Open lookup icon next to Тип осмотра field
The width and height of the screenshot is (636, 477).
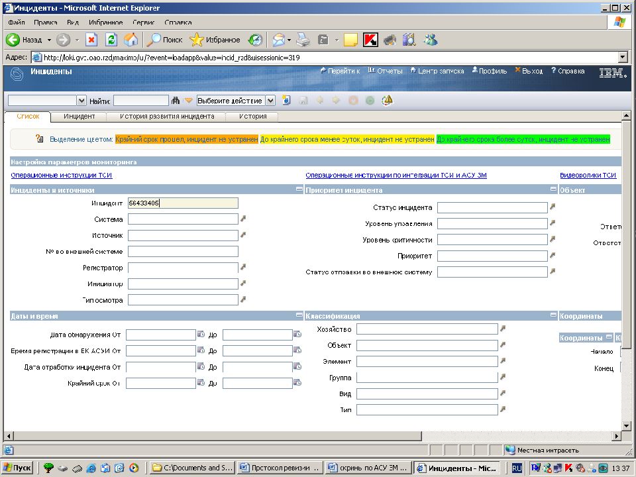point(243,299)
